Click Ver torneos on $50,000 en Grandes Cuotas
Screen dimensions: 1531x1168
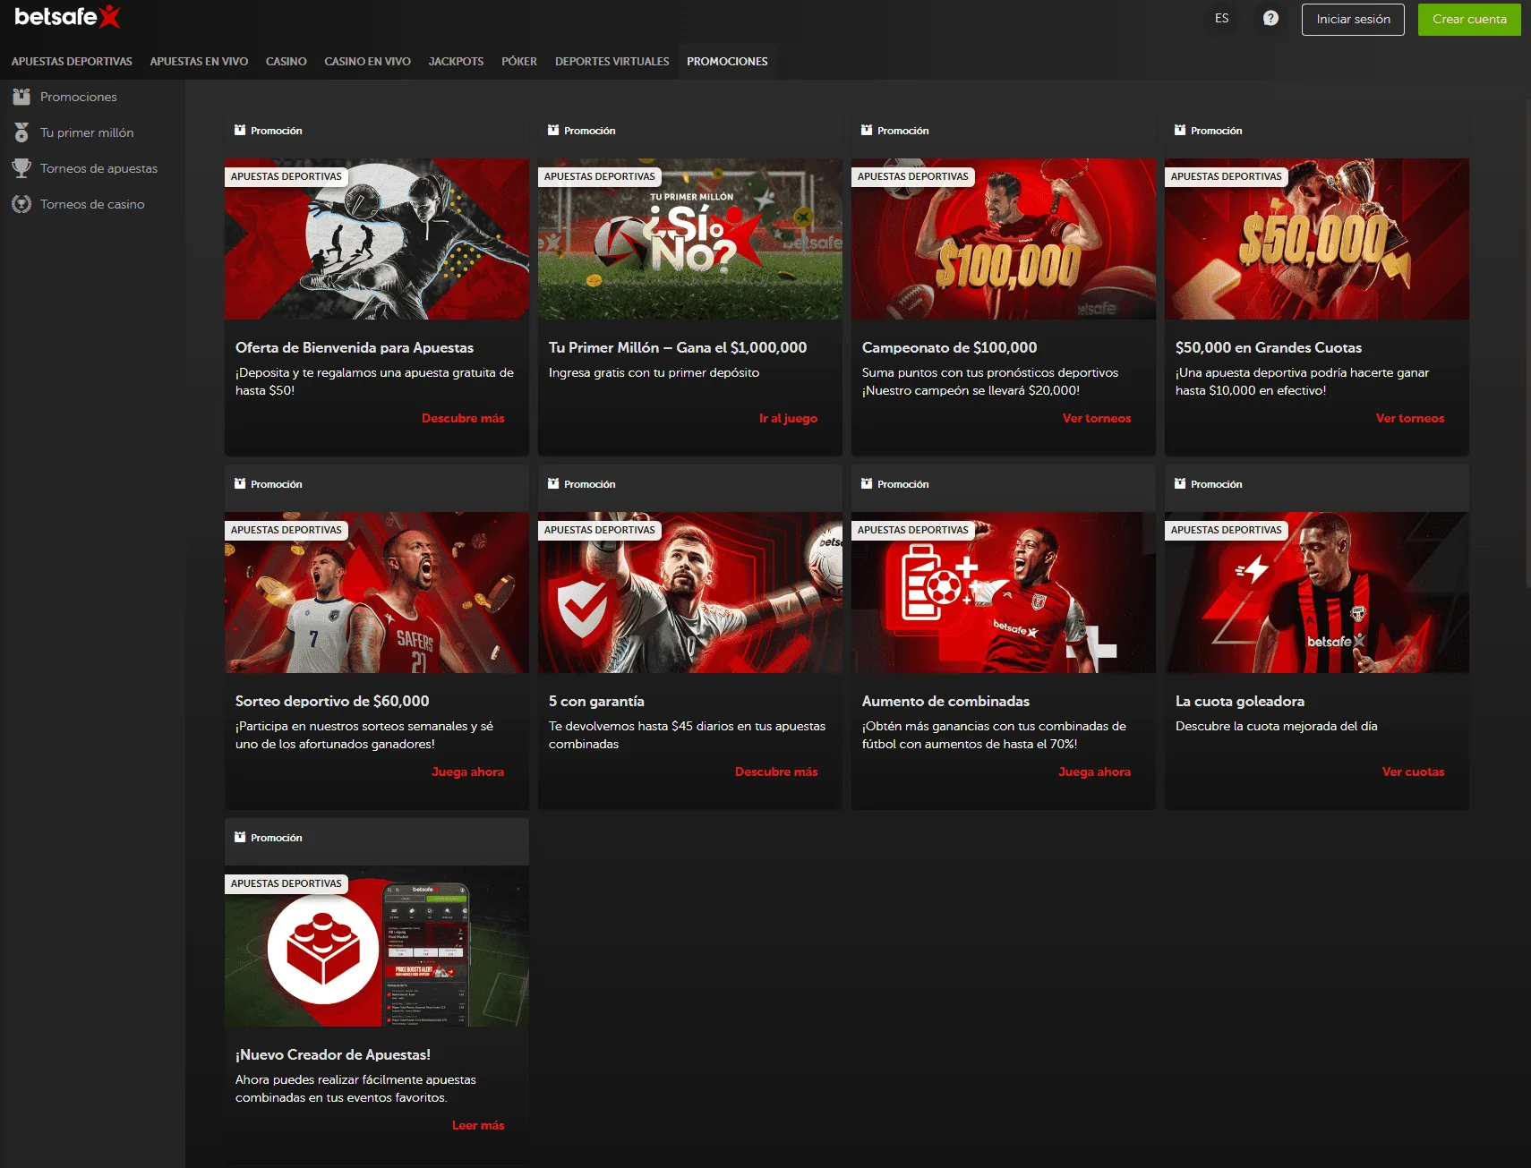pos(1410,418)
